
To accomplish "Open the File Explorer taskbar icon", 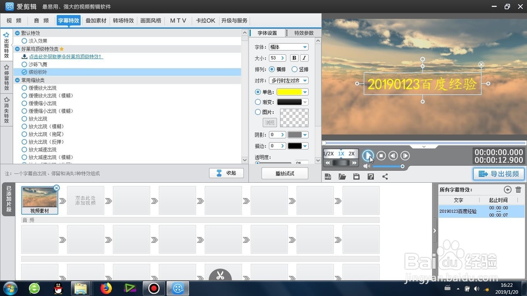I will pos(81,288).
